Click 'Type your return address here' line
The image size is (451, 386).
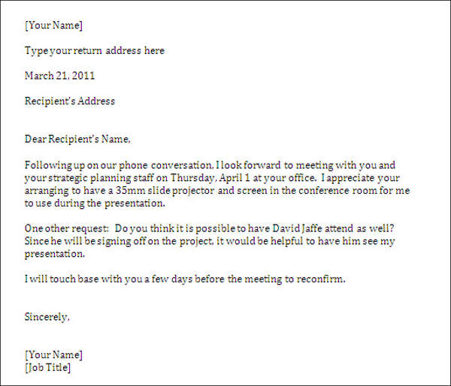point(94,50)
